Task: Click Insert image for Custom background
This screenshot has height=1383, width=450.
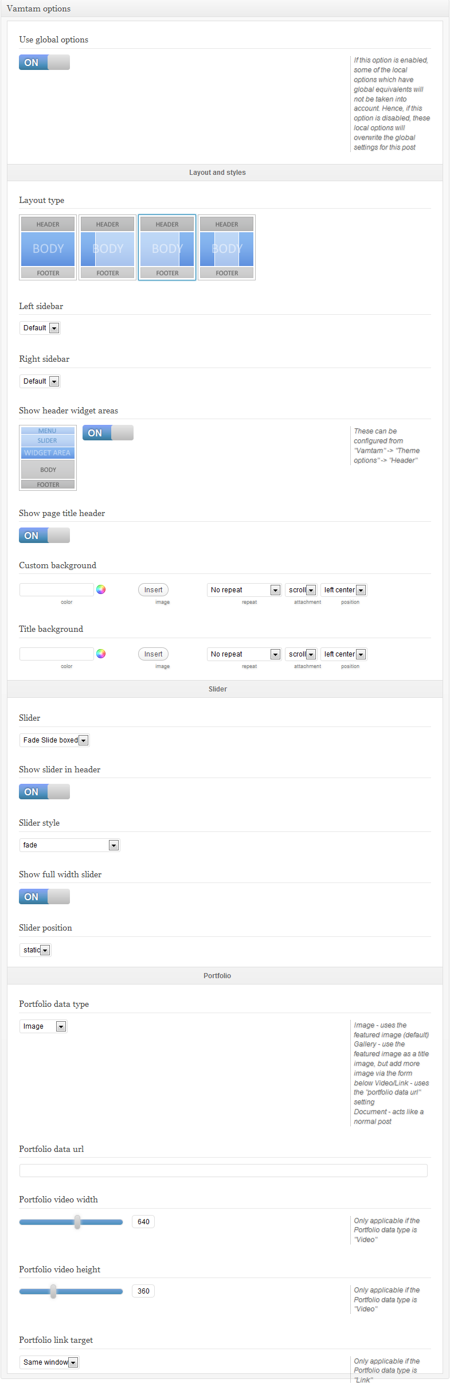Action: [153, 590]
